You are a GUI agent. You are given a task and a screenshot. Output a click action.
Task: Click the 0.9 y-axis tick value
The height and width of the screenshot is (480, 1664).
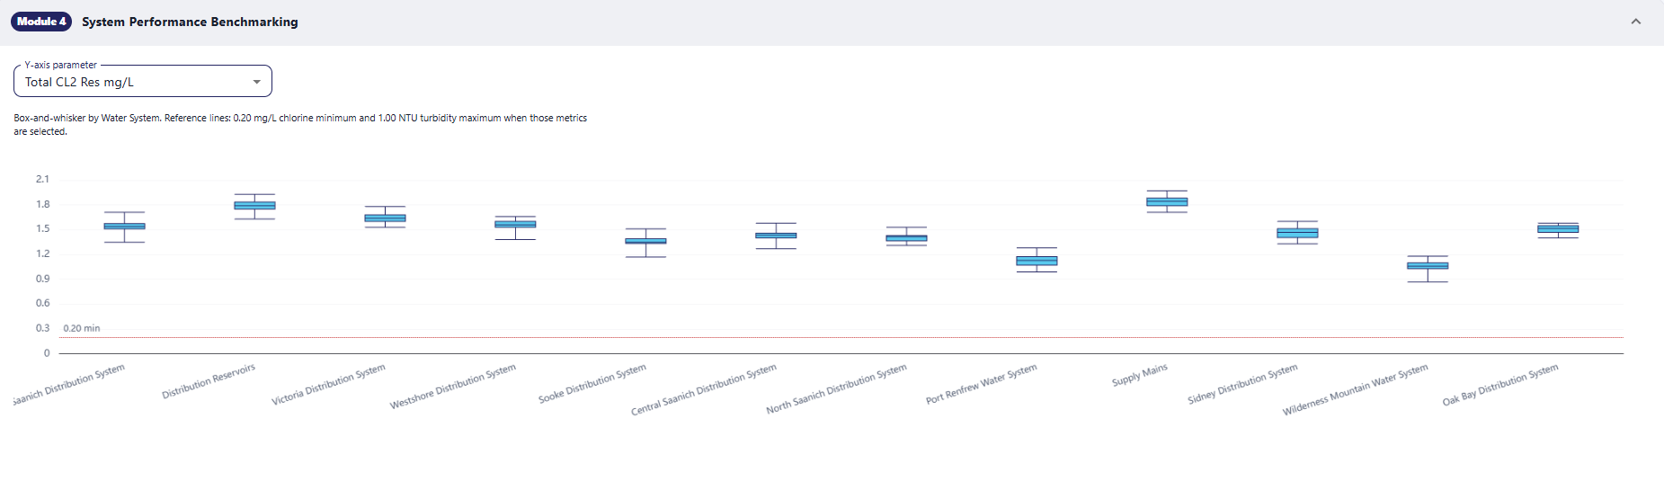pos(42,279)
